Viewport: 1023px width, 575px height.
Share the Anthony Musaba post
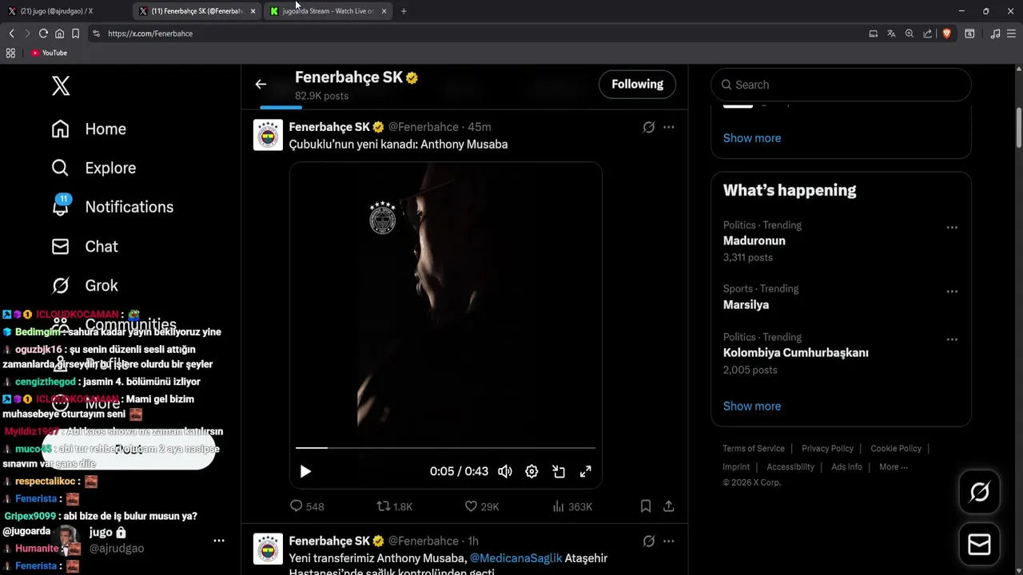(669, 506)
